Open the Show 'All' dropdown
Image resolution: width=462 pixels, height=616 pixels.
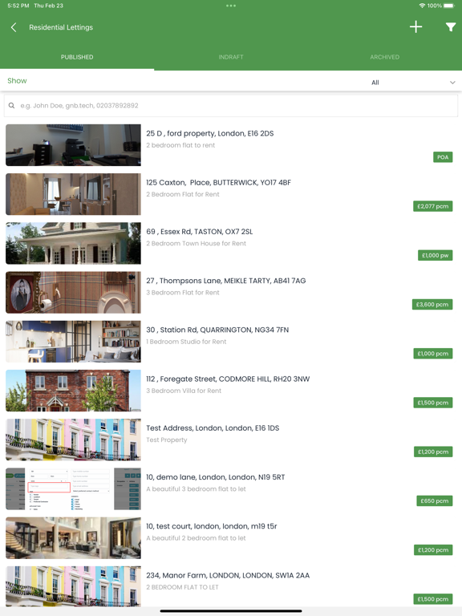[412, 83]
